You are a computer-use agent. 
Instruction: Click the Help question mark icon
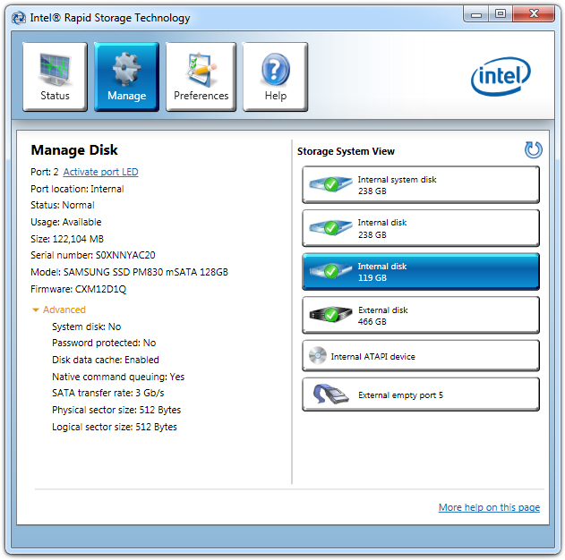(x=275, y=69)
